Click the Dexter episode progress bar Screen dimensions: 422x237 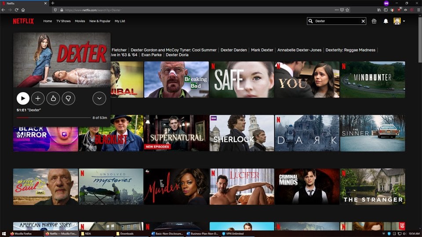point(53,118)
